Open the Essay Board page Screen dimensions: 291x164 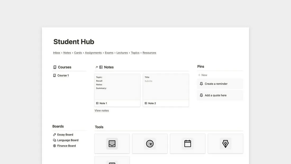coord(65,135)
